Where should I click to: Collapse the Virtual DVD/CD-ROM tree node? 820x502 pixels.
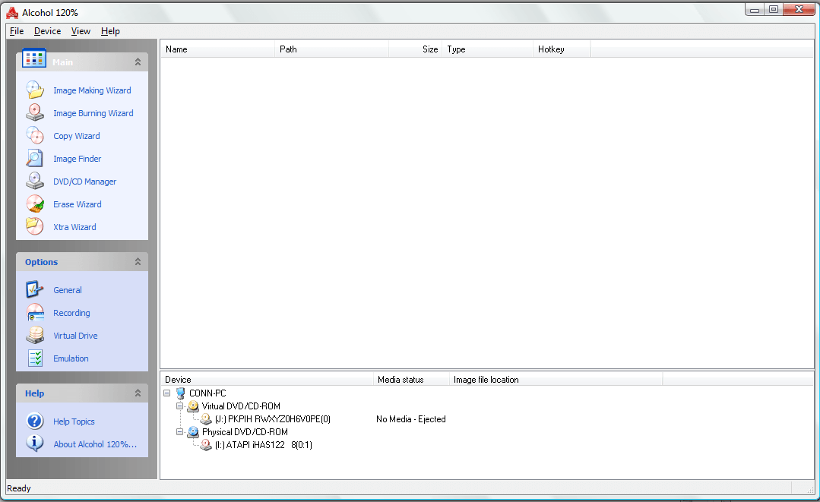coord(180,406)
